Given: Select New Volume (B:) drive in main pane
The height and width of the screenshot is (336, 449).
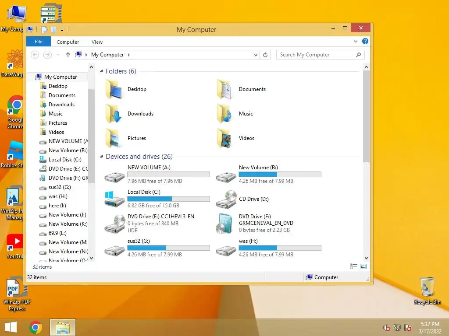Looking at the screenshot, I should click(x=269, y=174).
